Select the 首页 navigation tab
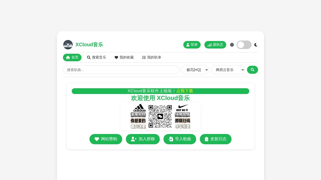 pos(72,57)
